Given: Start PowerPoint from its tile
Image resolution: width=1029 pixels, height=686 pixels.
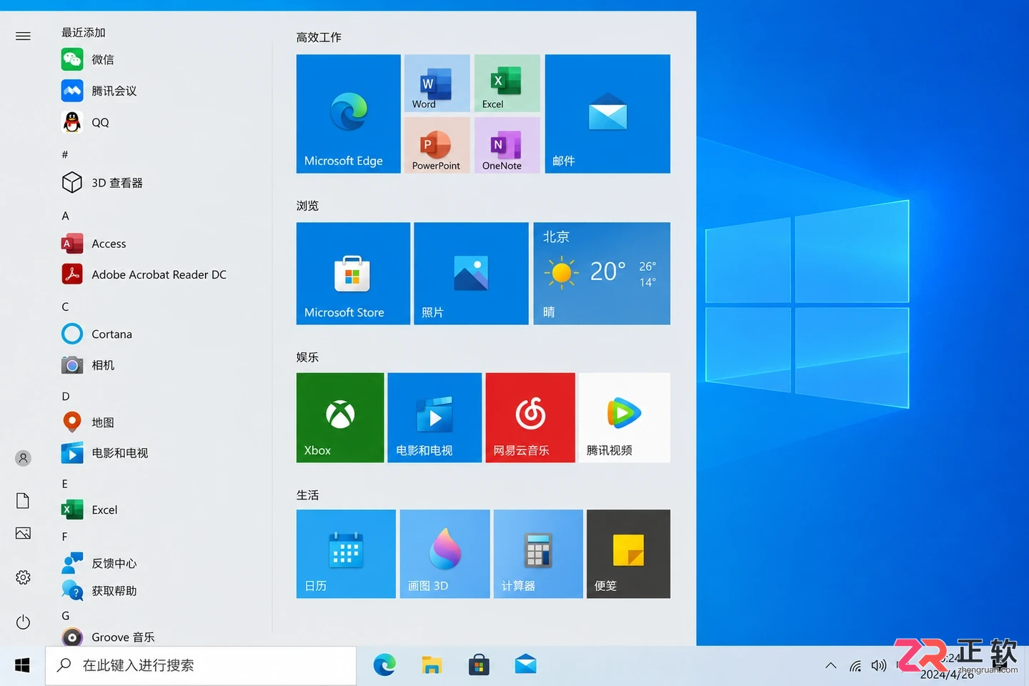Looking at the screenshot, I should pos(437,145).
